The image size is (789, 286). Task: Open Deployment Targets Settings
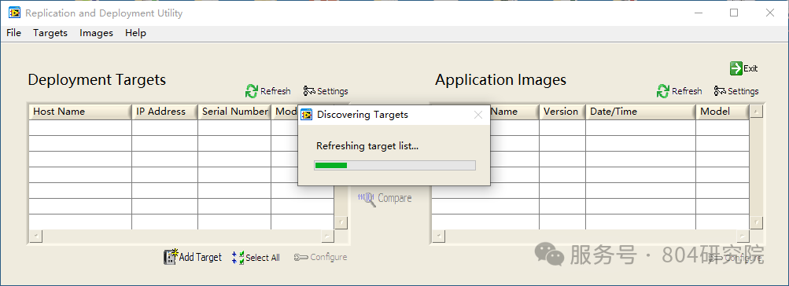pyautogui.click(x=326, y=91)
